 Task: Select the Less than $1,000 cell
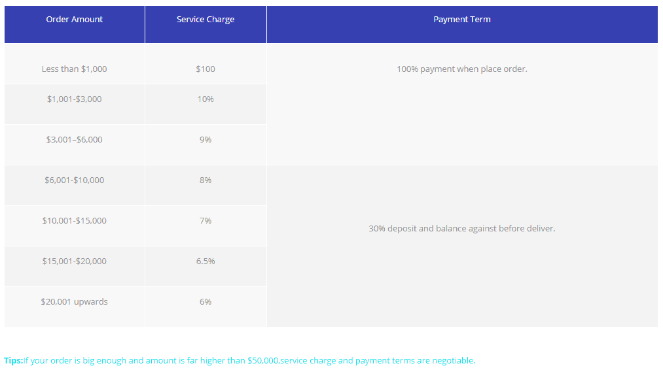click(75, 69)
